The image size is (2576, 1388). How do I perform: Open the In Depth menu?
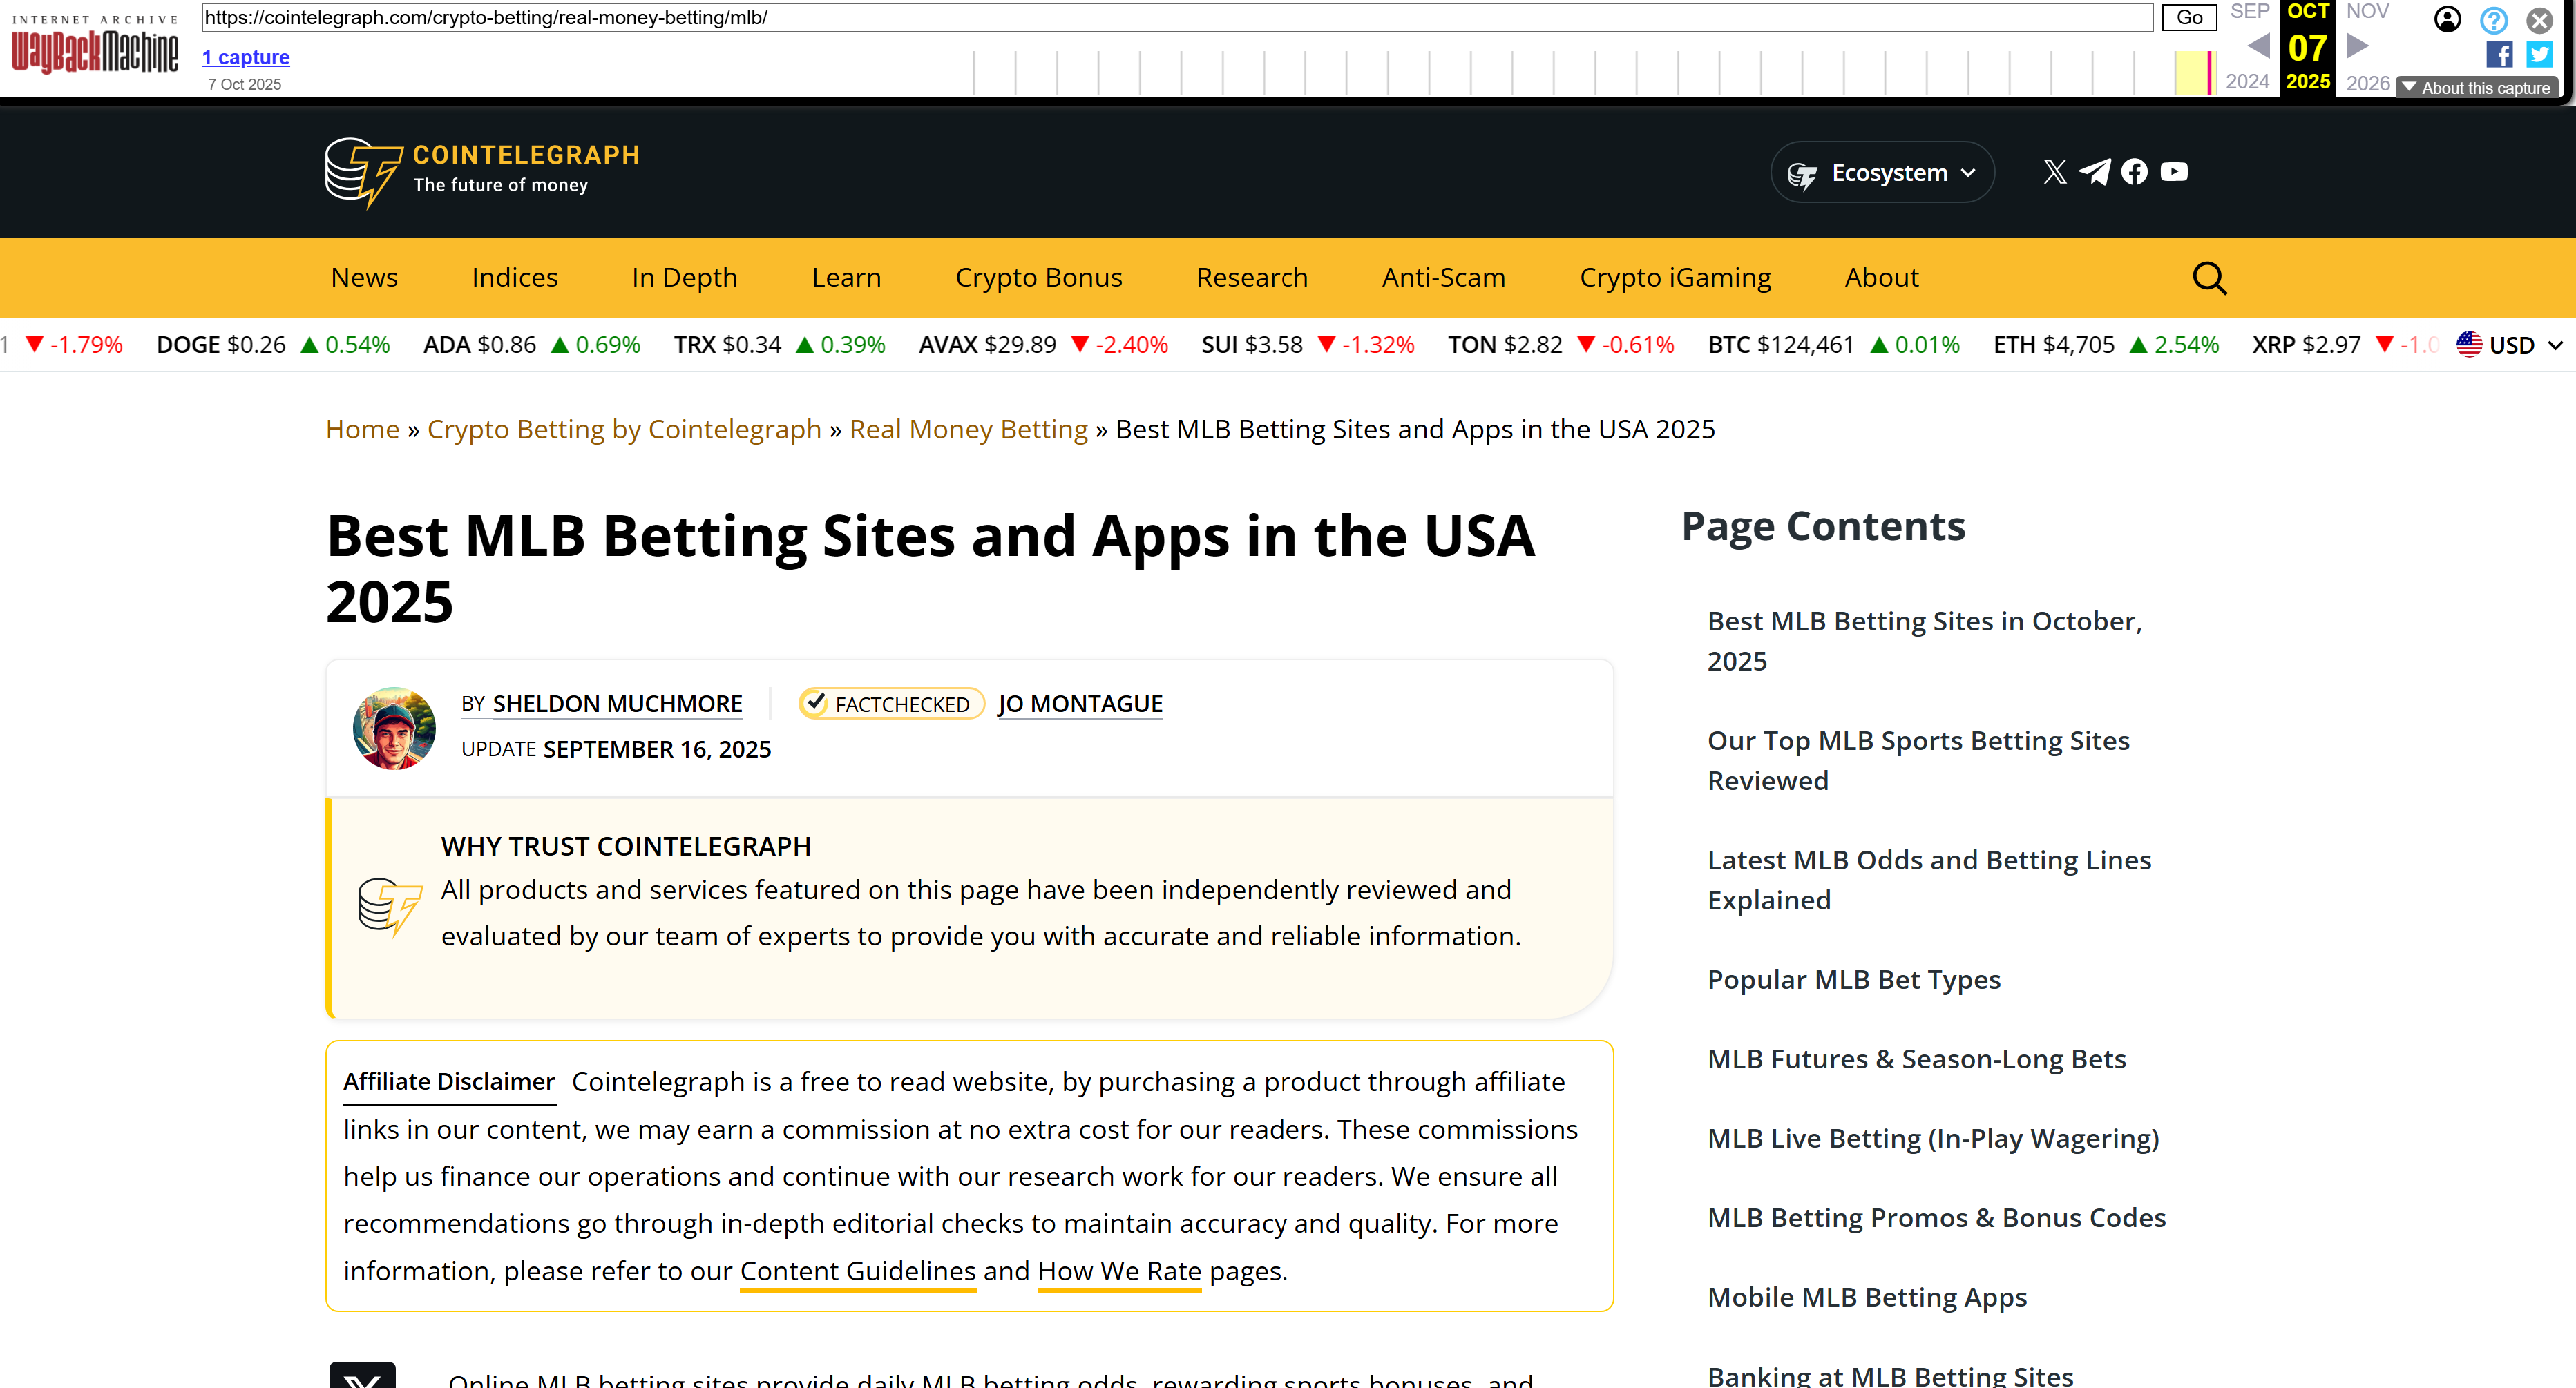point(684,278)
